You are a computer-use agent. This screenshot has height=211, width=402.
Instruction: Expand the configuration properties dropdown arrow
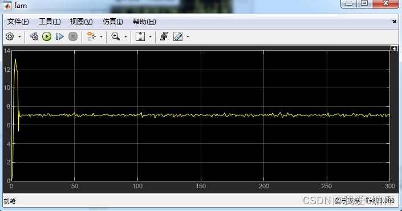[x=19, y=37]
